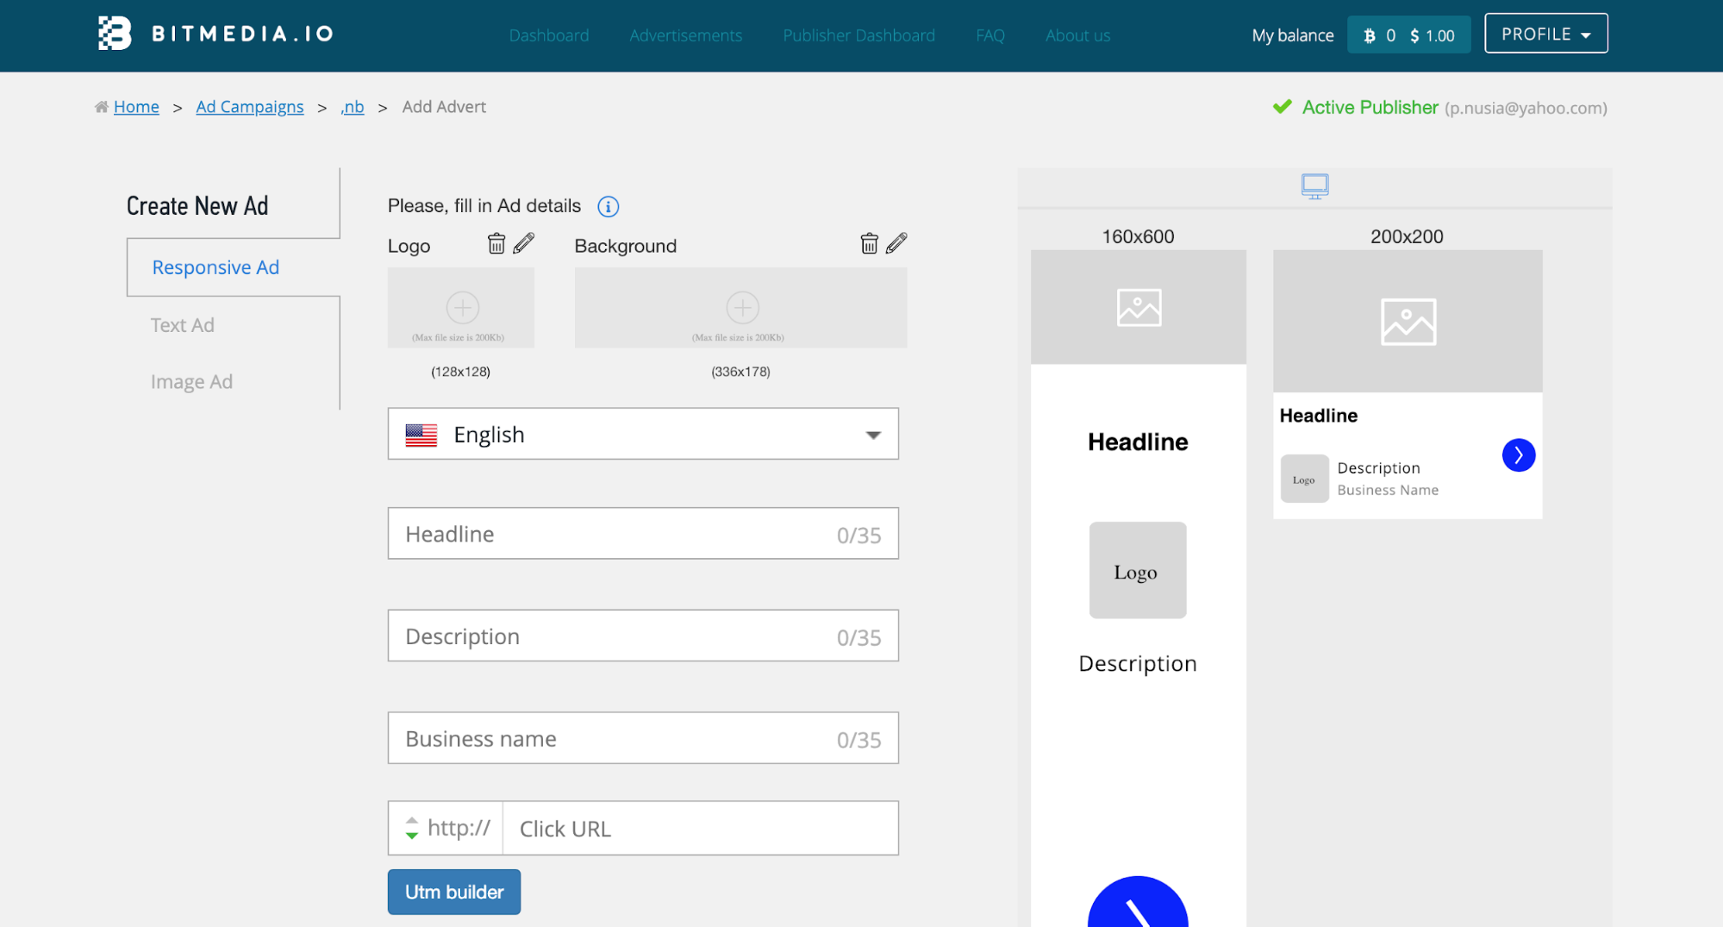Viewport: 1723px width, 927px height.
Task: Click the (128x128) logo size label
Action: (460, 372)
